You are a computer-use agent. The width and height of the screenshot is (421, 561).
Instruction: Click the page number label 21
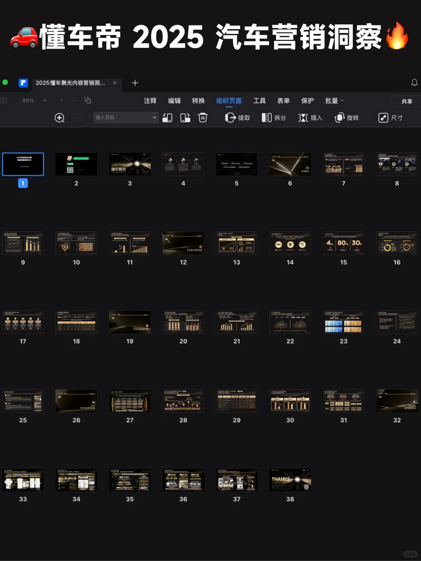pyautogui.click(x=237, y=341)
